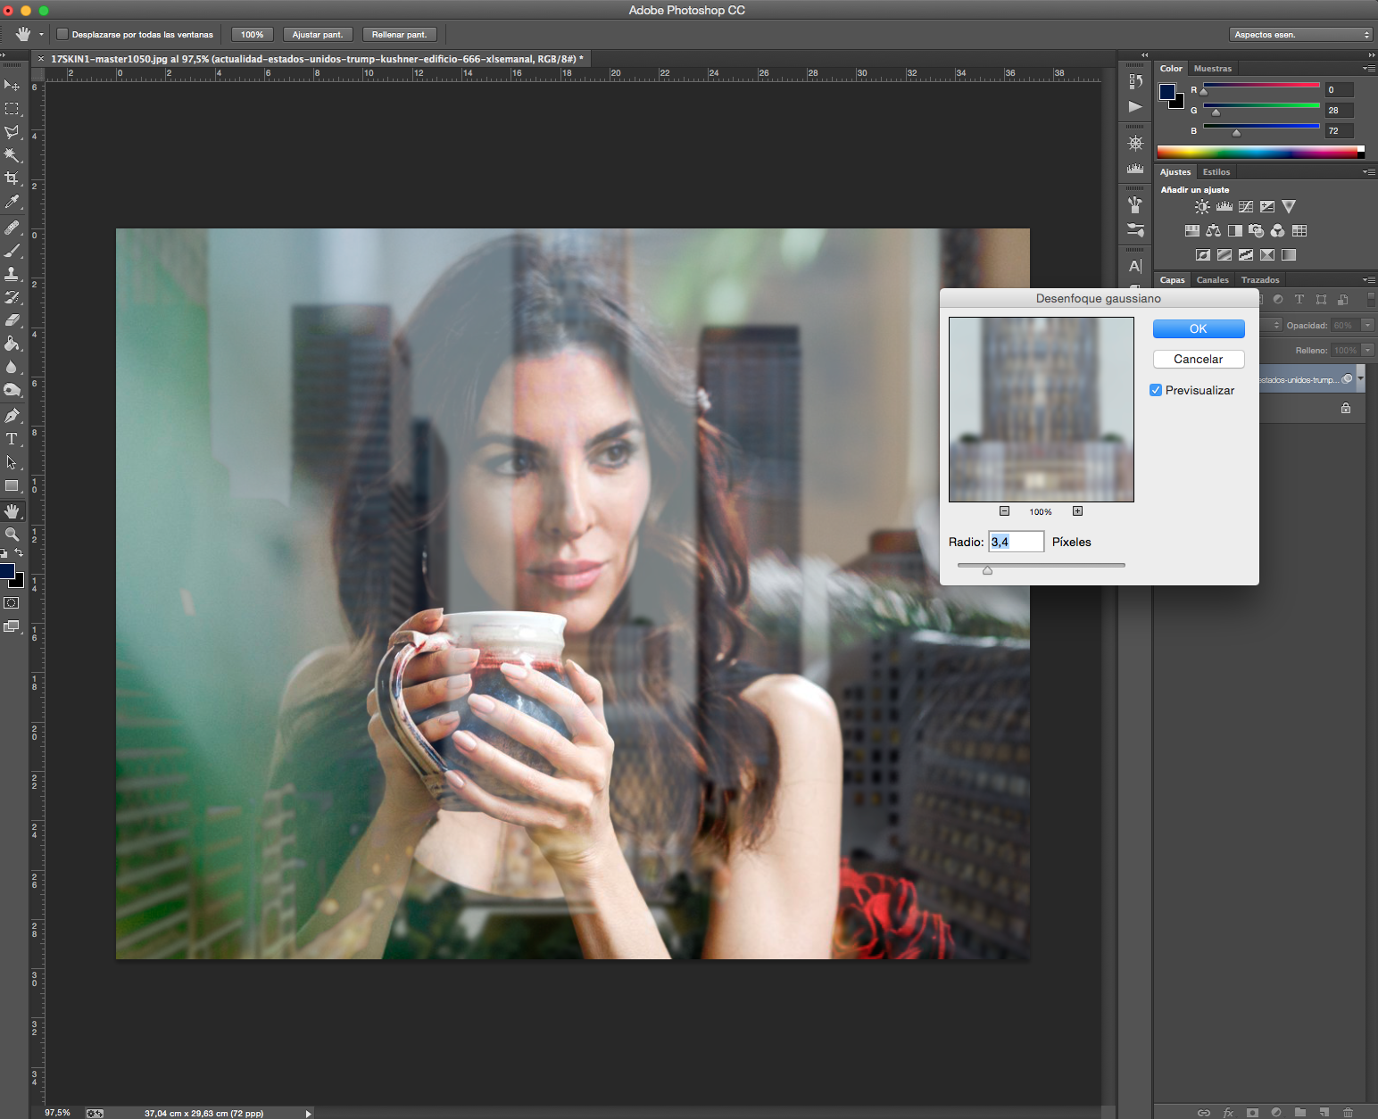Open the Ajustes panel options menu

[1369, 172]
